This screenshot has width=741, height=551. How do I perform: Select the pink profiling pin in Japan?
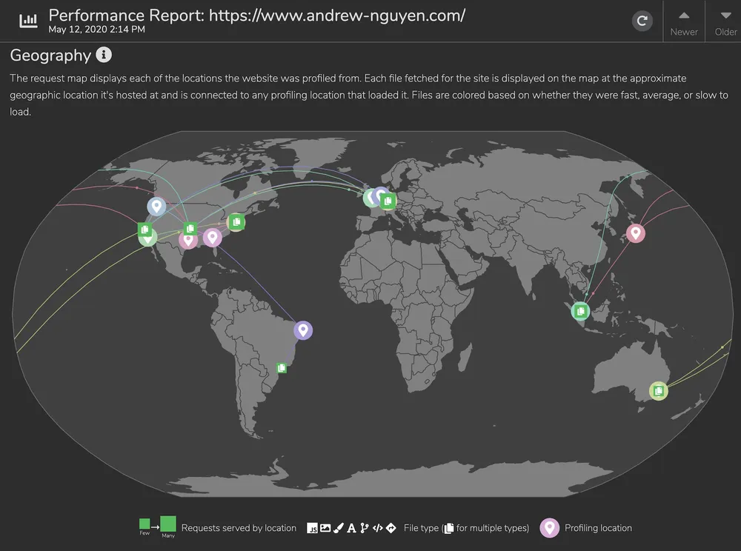(636, 233)
